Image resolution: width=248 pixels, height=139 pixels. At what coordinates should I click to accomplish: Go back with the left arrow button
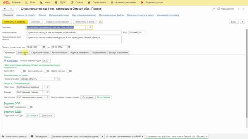[5, 9]
